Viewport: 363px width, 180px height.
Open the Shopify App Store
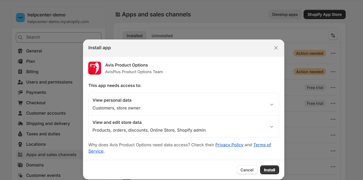point(324,14)
